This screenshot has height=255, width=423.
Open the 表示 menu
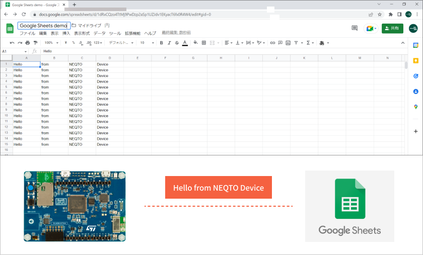[54, 33]
